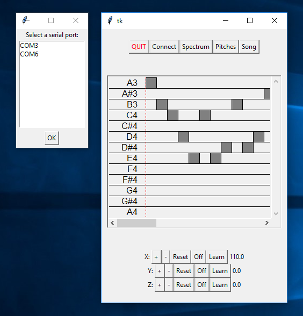
Task: Reset the Z axis value
Action: [x=184, y=285]
